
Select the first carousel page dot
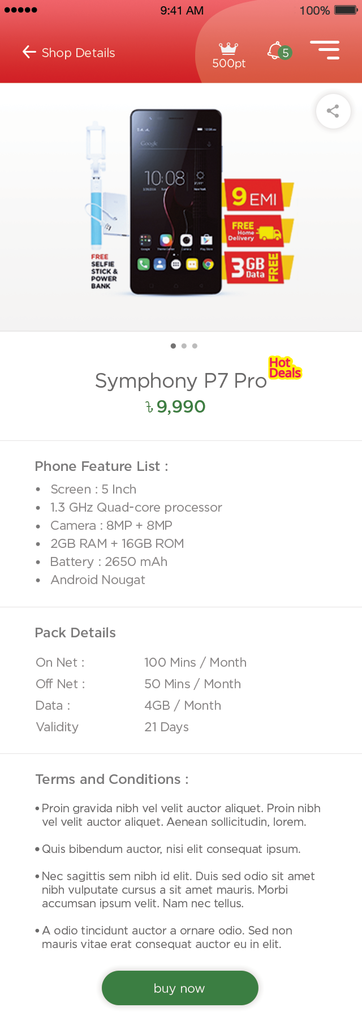tap(173, 346)
